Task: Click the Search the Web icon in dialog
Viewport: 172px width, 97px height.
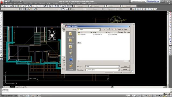Action: 109,29
